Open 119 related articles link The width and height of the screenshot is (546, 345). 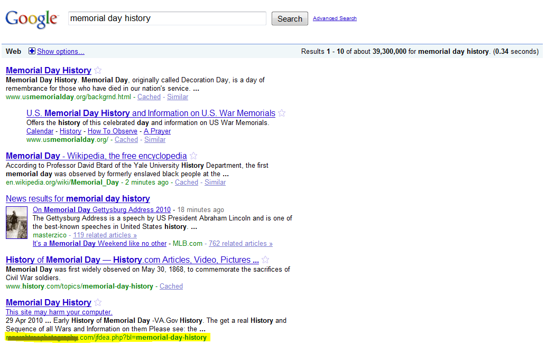pos(105,235)
